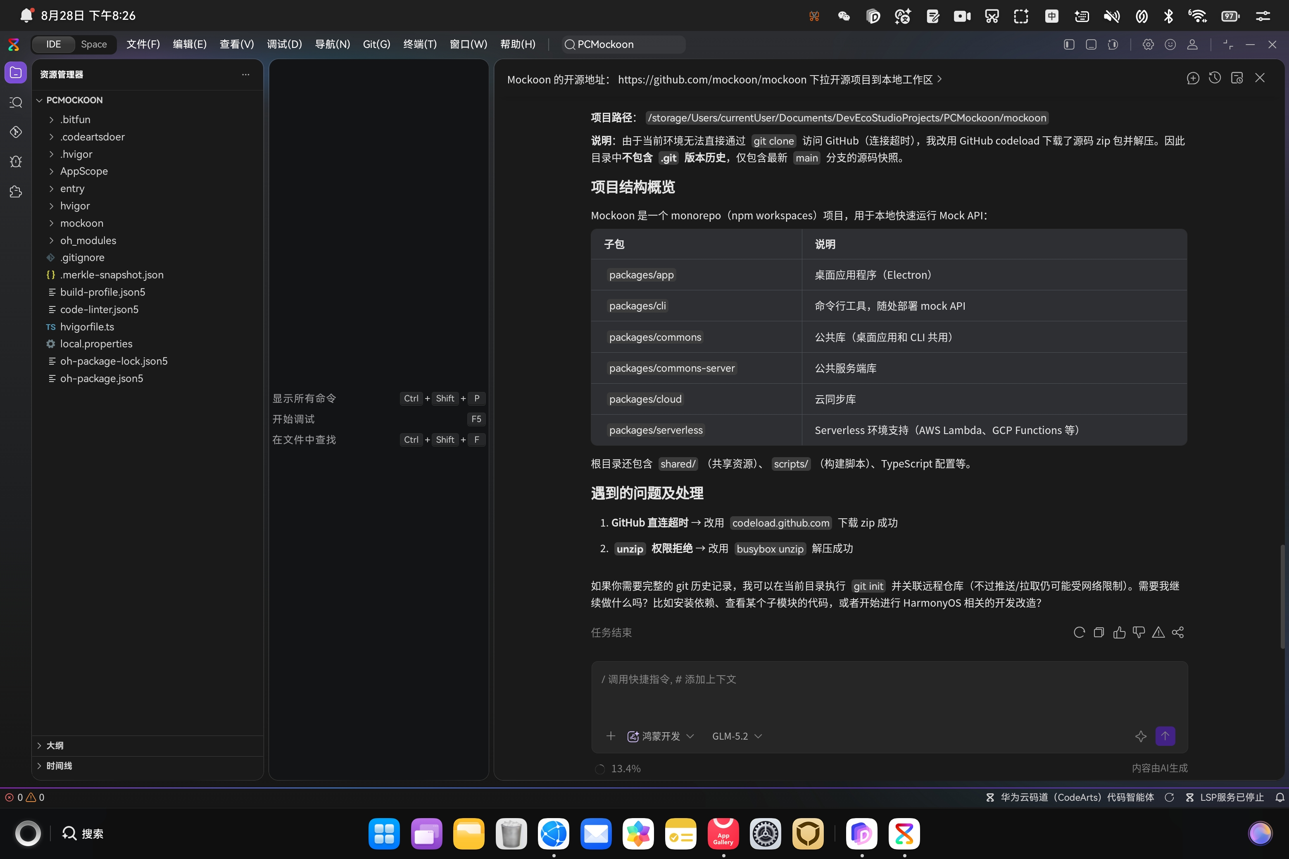Open the 终端(T) menu
Screen dimensions: 1289x859
pos(420,44)
